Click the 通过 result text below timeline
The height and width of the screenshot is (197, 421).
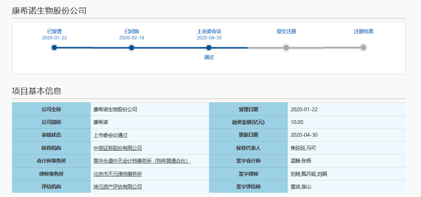(209, 57)
